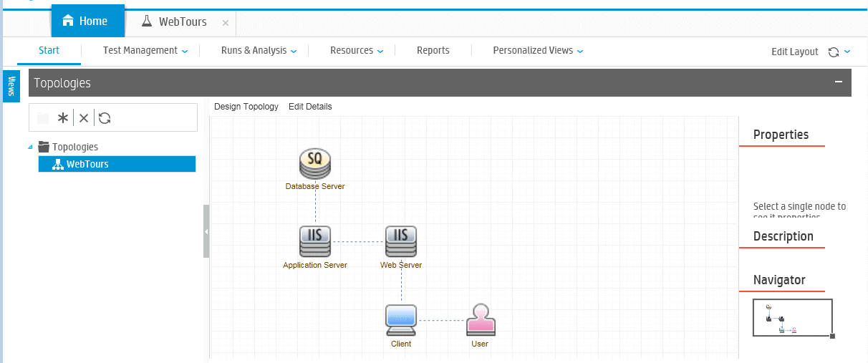The height and width of the screenshot is (363, 868).
Task: Open the Views side tab
Action: point(11,86)
